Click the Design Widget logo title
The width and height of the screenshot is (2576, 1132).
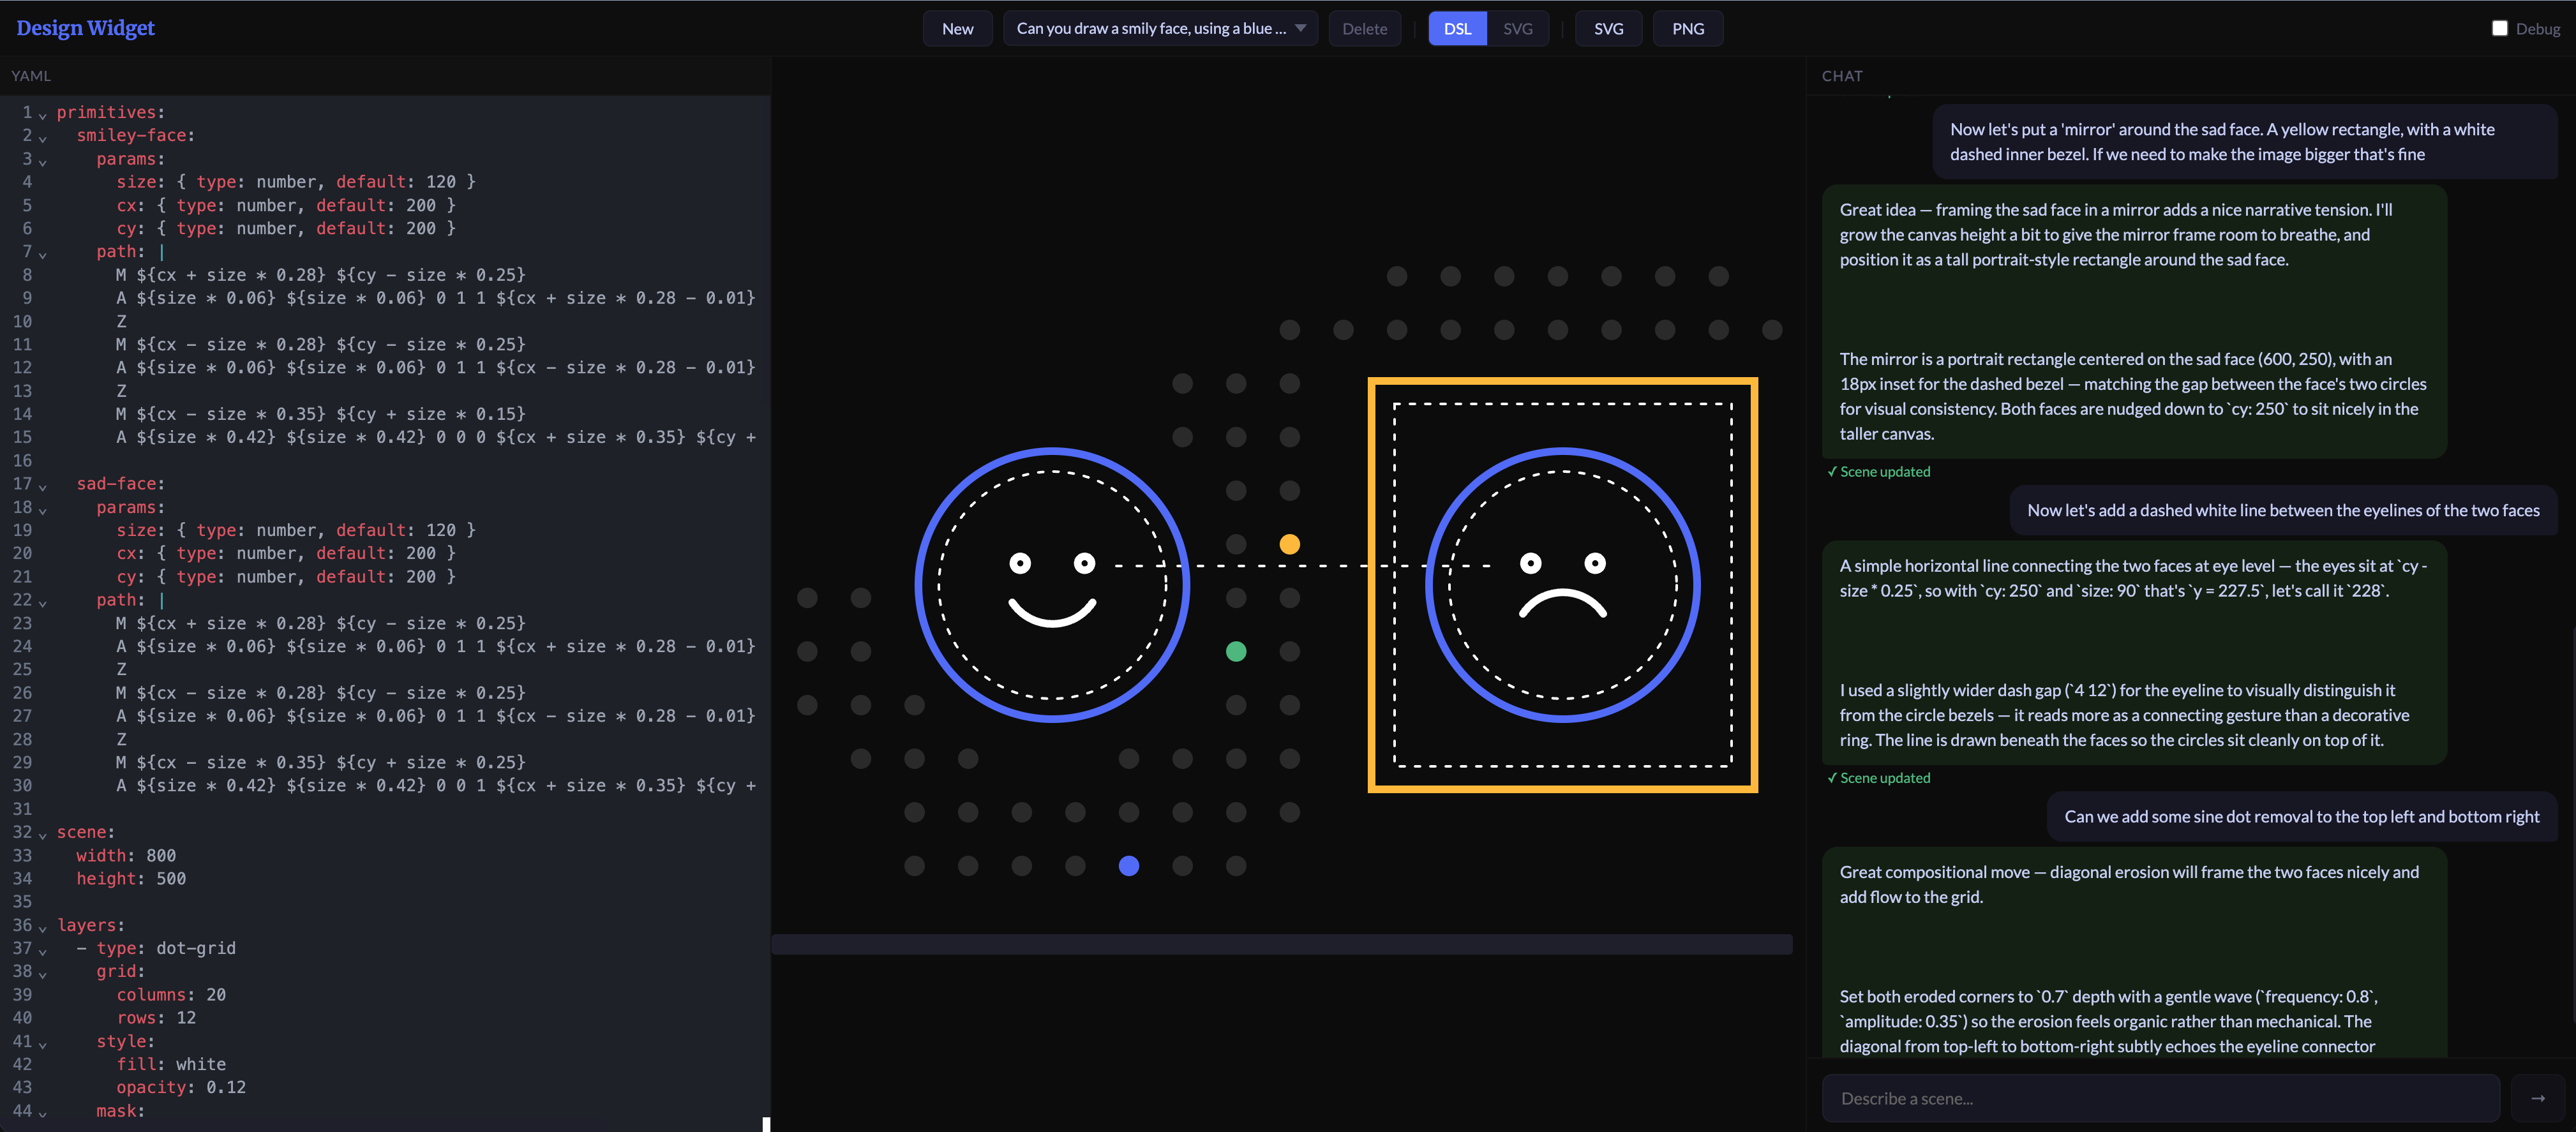[x=86, y=28]
